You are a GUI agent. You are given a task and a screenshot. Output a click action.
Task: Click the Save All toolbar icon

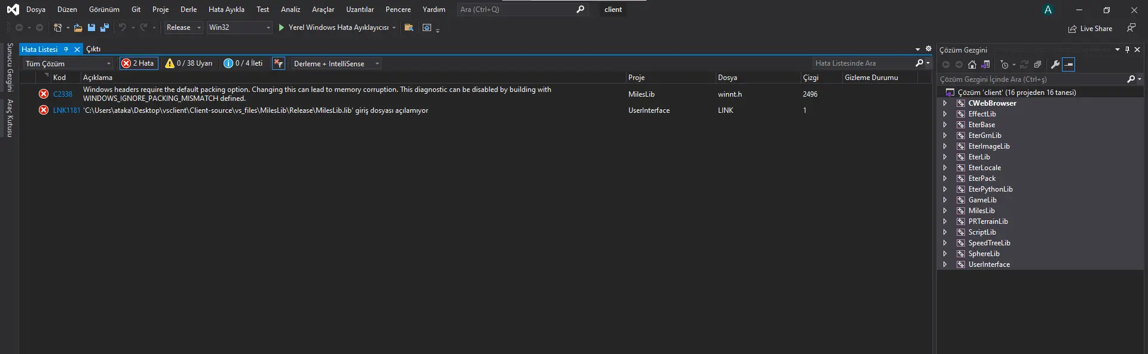(105, 27)
